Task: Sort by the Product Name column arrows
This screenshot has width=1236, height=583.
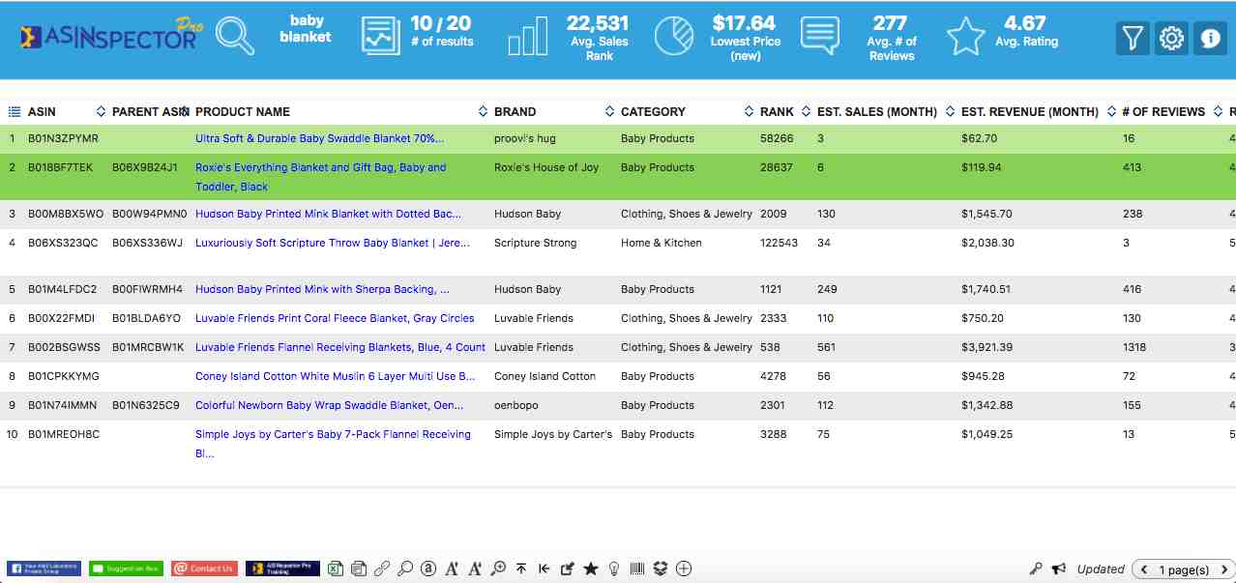Action: pos(484,111)
